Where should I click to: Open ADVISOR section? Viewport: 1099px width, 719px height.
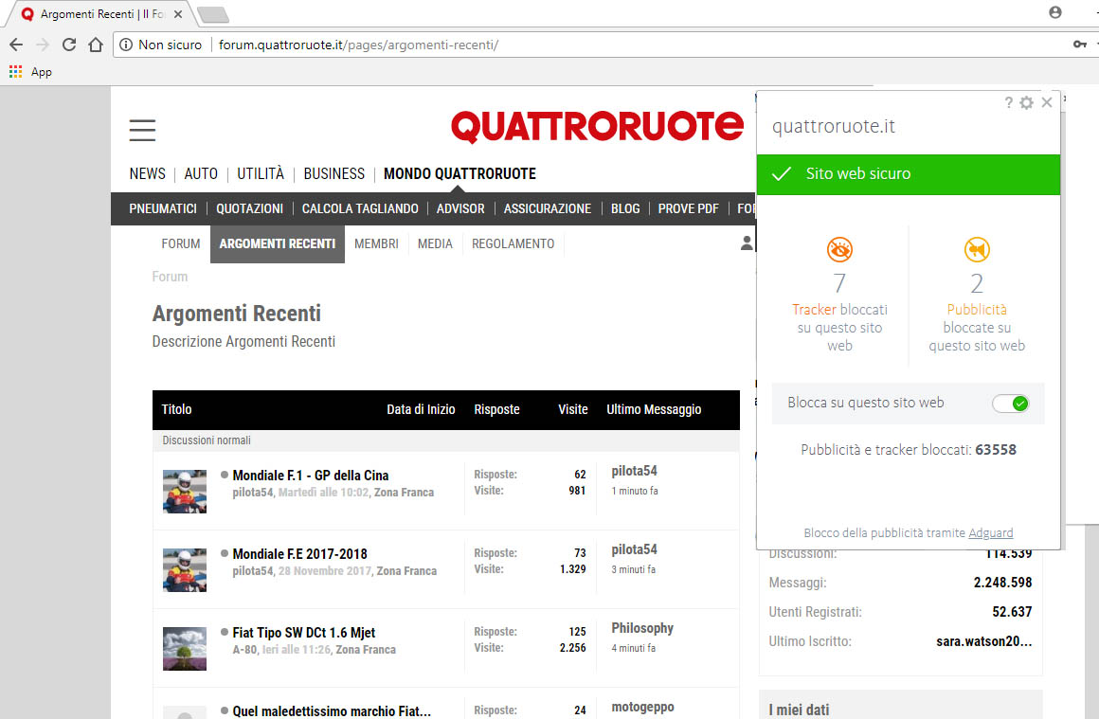[x=460, y=208]
